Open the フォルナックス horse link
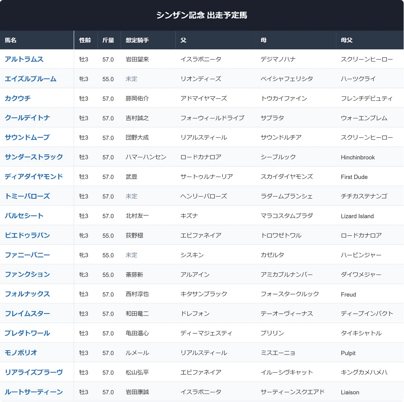This screenshot has width=404, height=402. point(27,294)
